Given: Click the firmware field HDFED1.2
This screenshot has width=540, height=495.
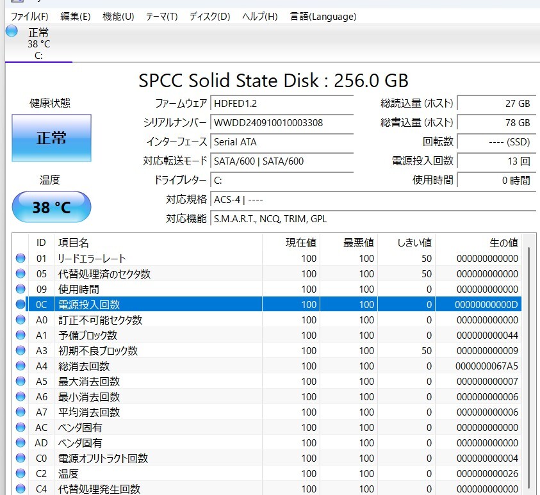Looking at the screenshot, I should click(282, 103).
